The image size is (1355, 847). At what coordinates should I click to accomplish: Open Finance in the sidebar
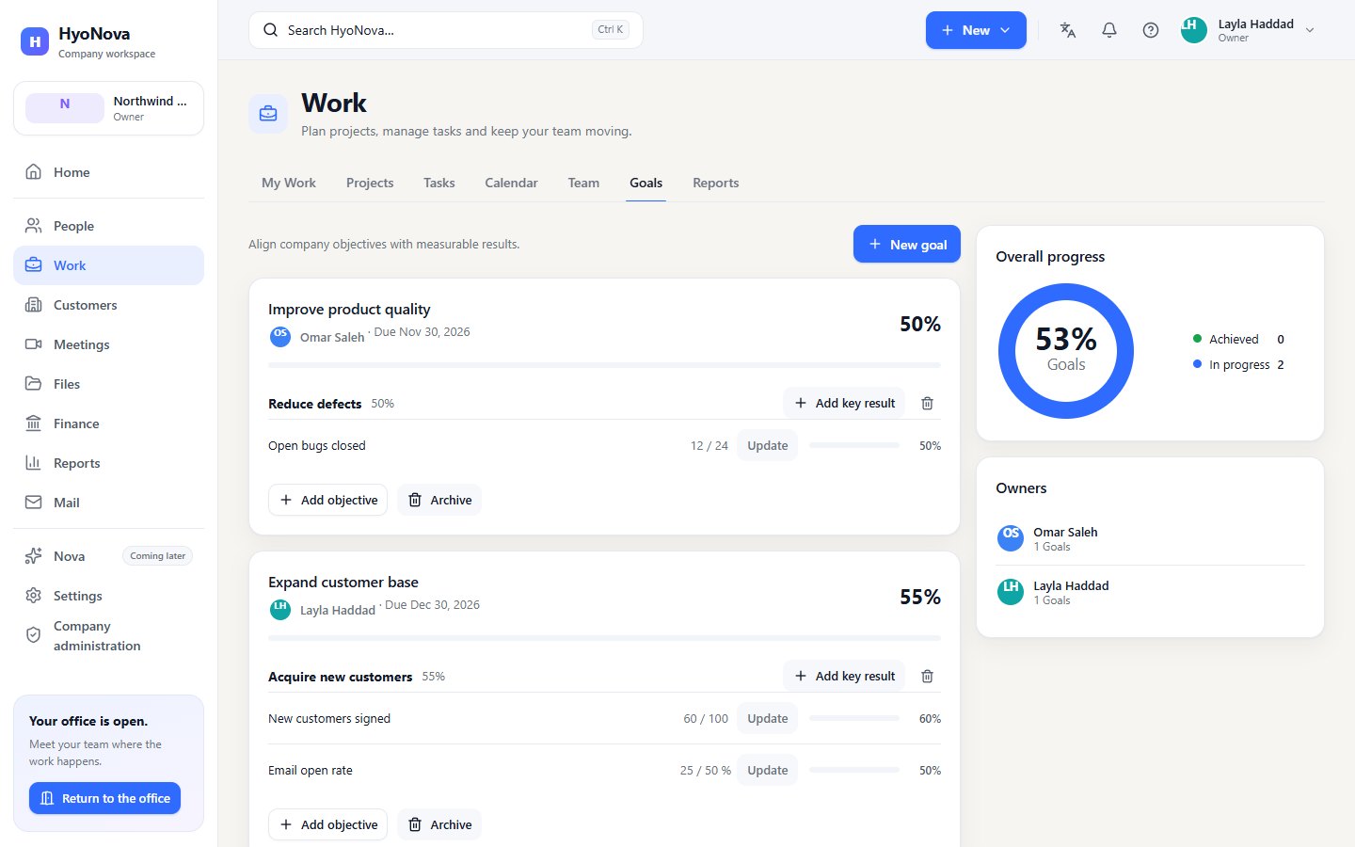click(108, 423)
